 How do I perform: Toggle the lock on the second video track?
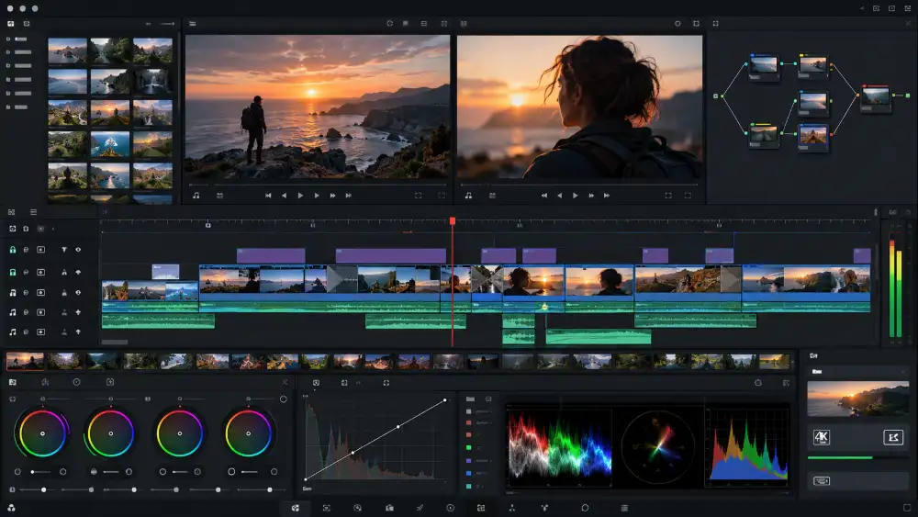pos(12,272)
